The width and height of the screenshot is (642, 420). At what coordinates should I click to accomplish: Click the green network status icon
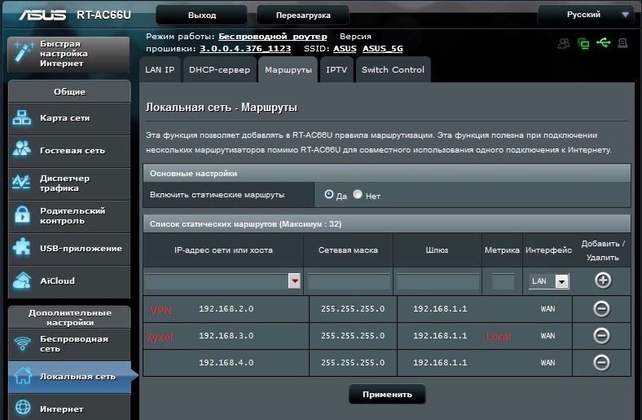pyautogui.click(x=583, y=43)
